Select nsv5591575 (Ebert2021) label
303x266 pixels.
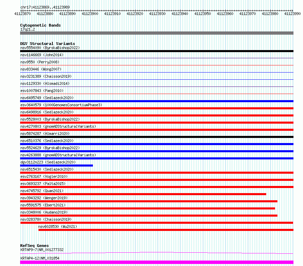point(43,205)
